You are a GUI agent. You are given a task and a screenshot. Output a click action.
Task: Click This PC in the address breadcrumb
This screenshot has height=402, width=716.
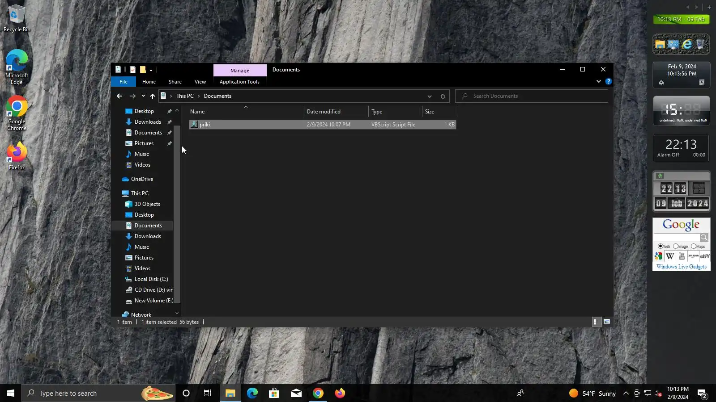[185, 96]
